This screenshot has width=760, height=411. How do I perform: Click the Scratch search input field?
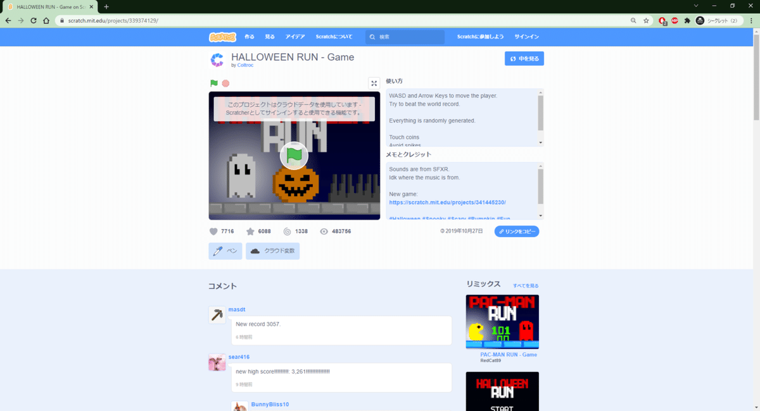pos(405,37)
